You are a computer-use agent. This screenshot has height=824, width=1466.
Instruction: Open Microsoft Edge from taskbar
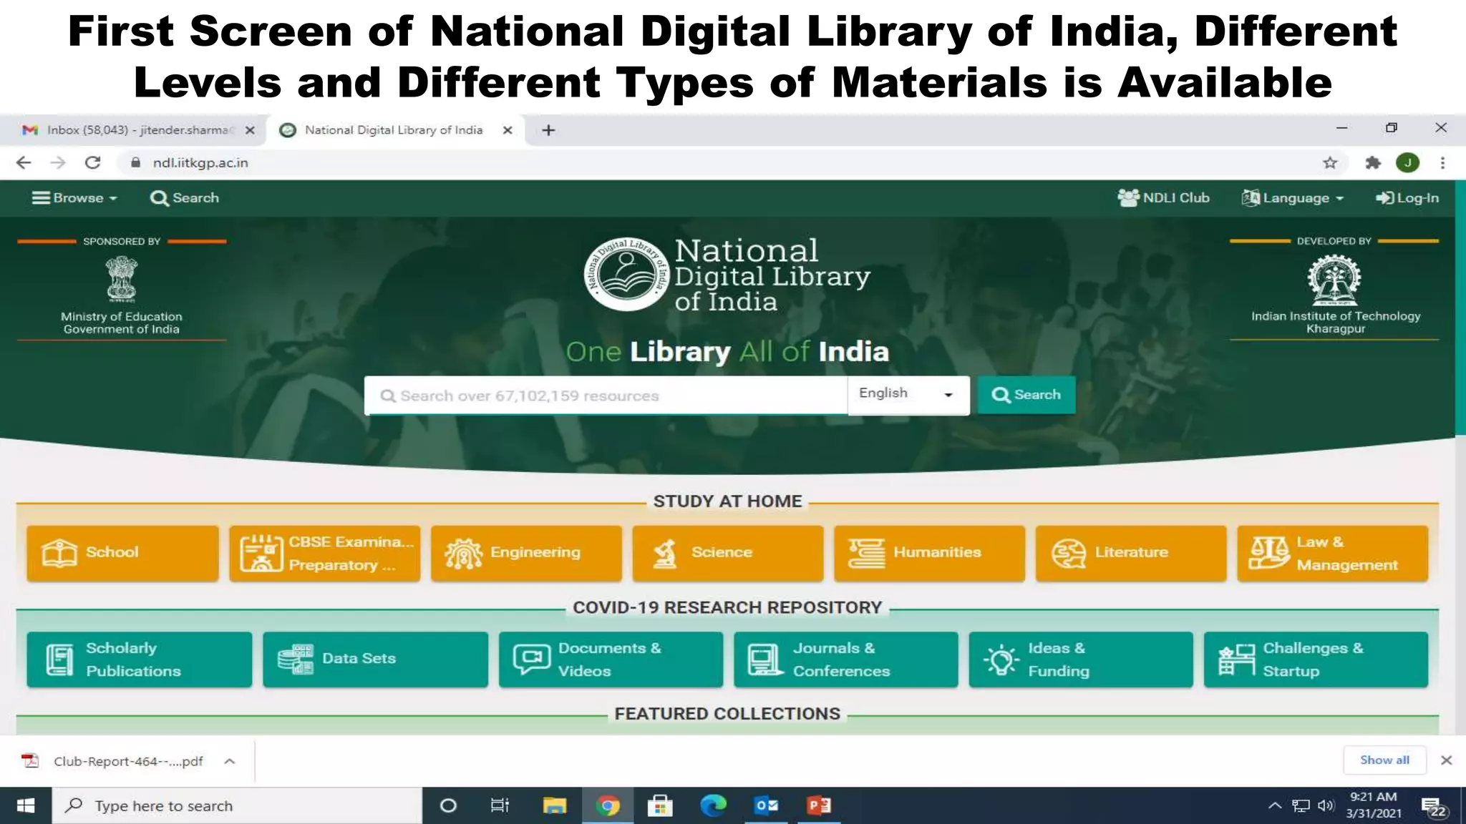tap(713, 806)
